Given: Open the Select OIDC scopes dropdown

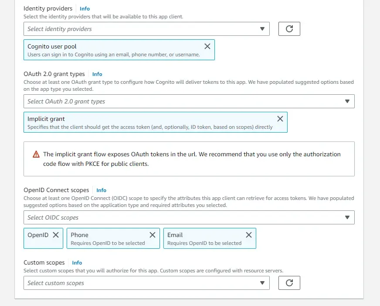Looking at the screenshot, I should click(x=347, y=217).
